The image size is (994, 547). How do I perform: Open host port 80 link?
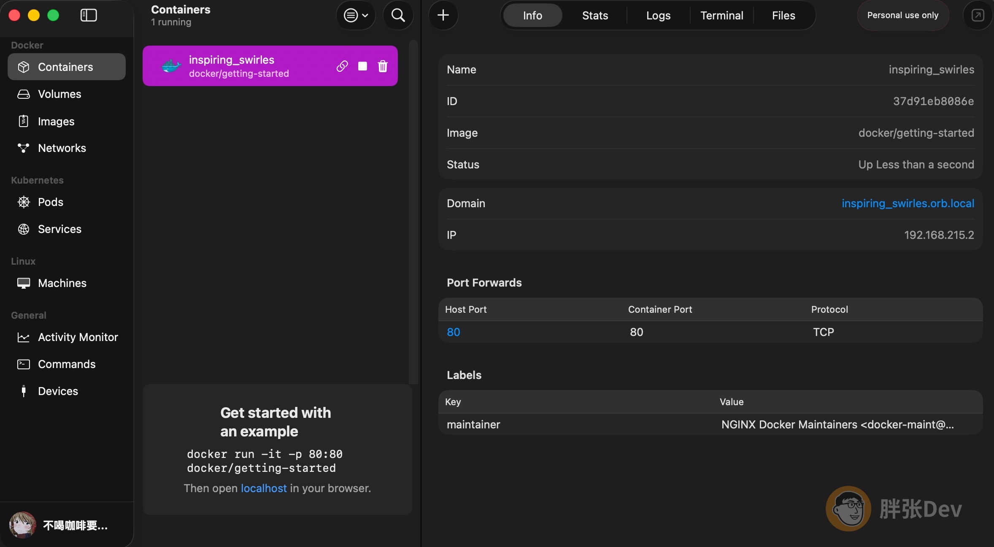point(454,332)
